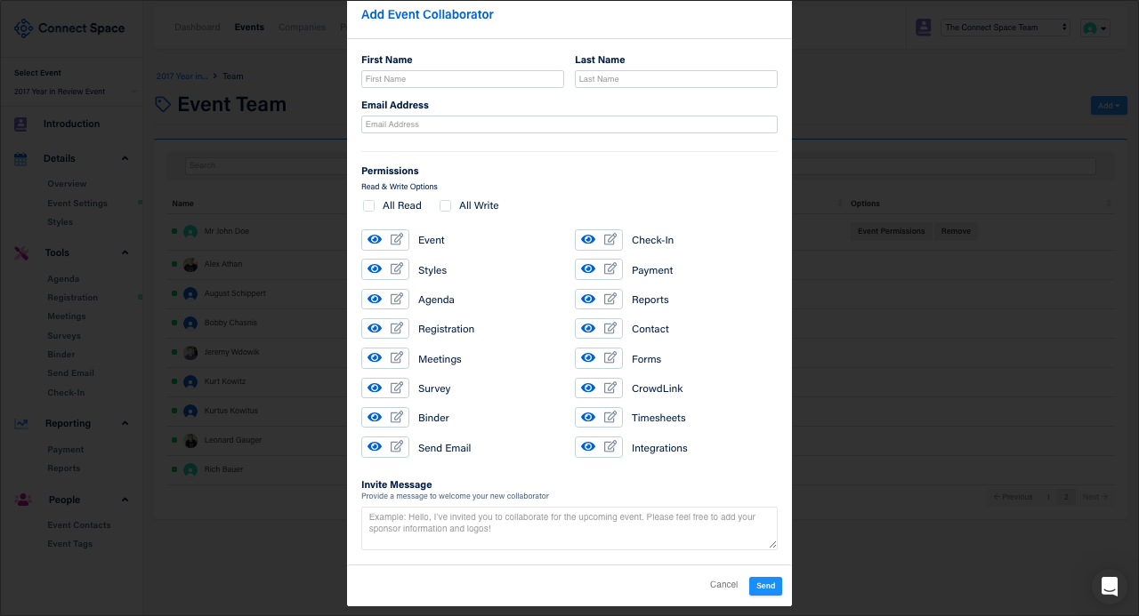The height and width of the screenshot is (616, 1139).
Task: Toggle write (pencil) permission for Survey
Action: (x=397, y=388)
